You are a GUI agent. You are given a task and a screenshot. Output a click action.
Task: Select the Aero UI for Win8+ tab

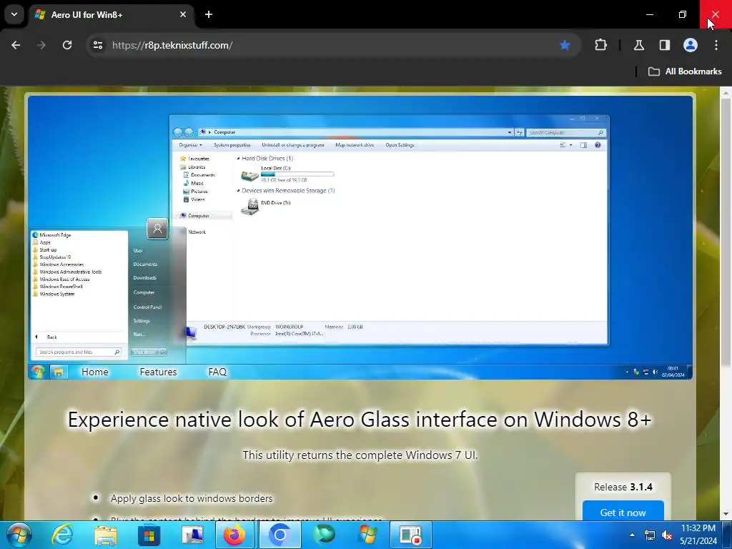[111, 15]
